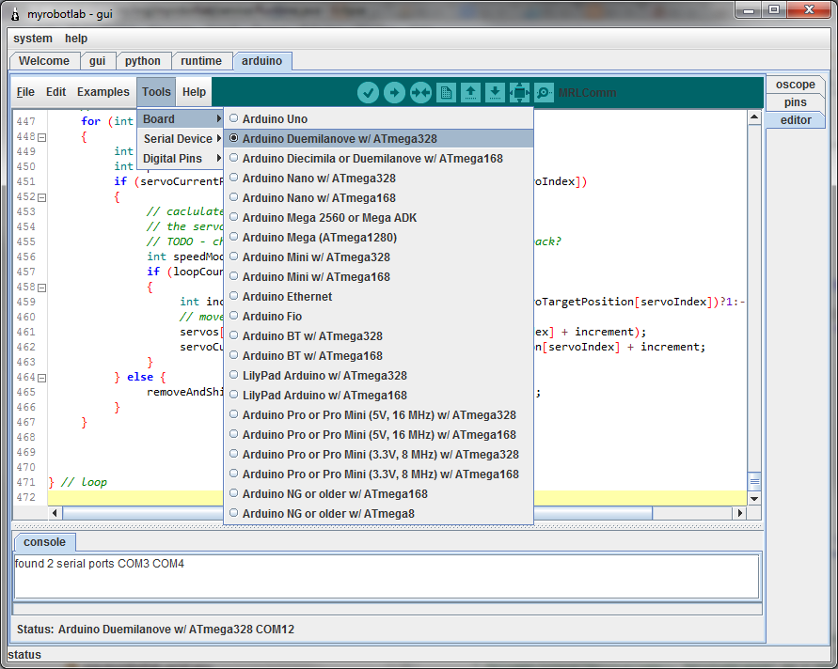Open the File menu in editor

coord(25,92)
